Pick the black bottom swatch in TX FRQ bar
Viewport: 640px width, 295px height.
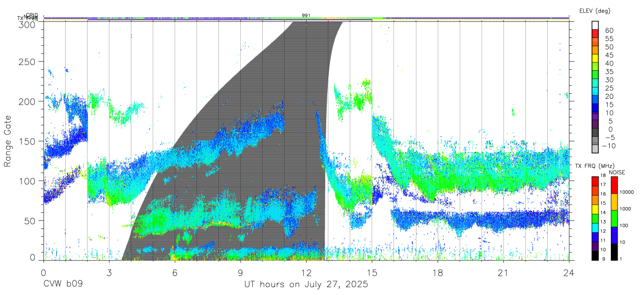595,255
